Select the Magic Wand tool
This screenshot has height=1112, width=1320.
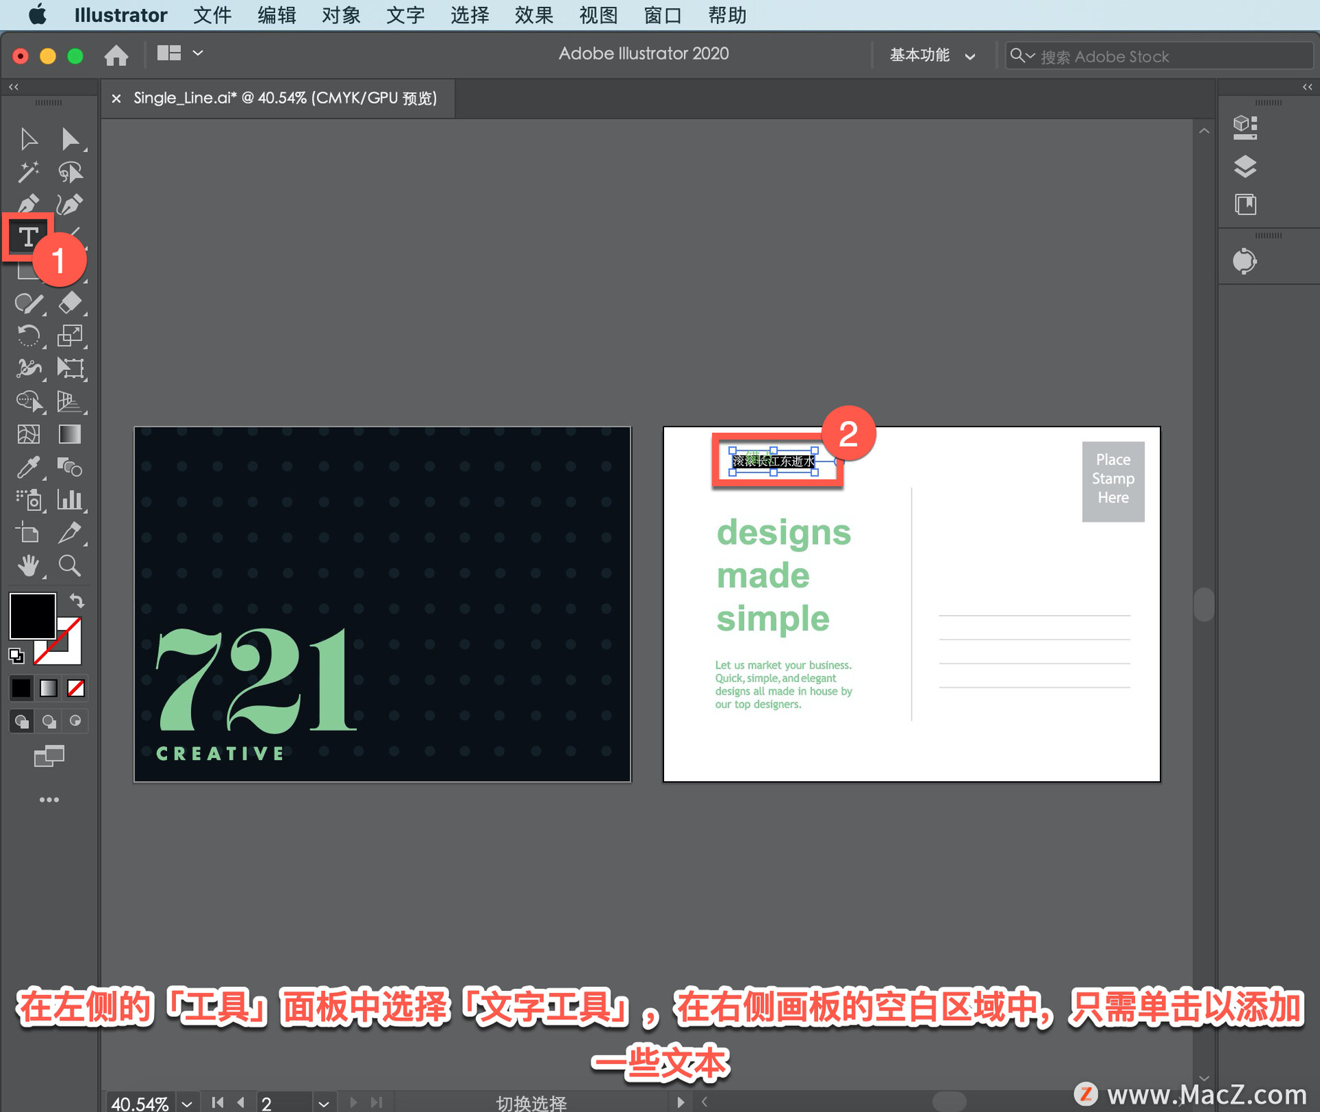[x=28, y=172]
